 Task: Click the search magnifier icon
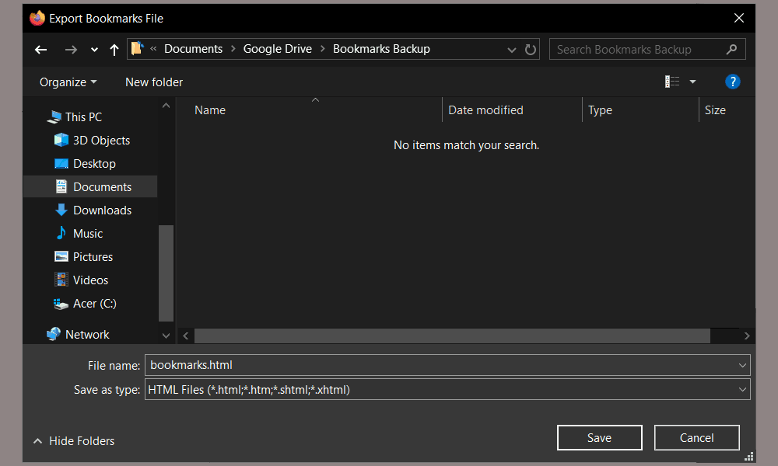(732, 48)
